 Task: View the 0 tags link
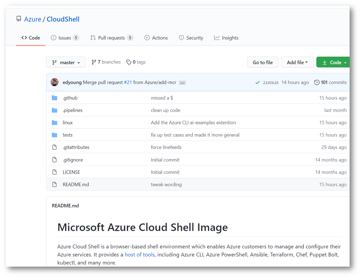[x=136, y=62]
